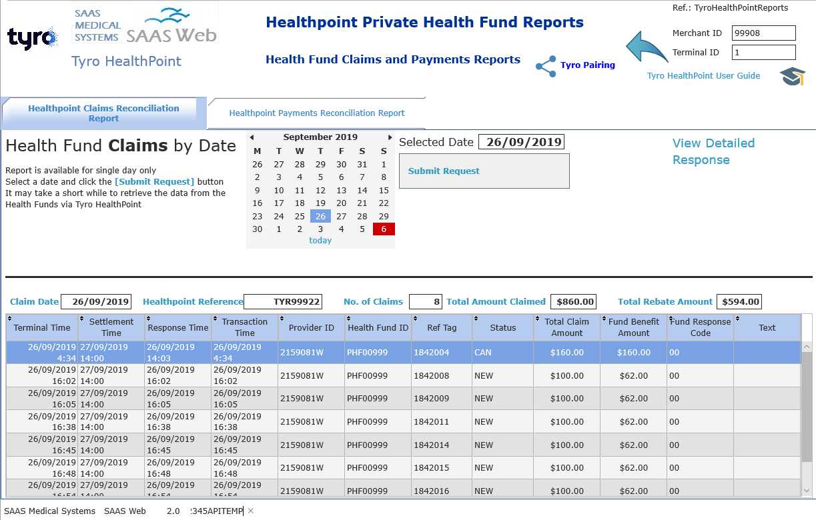
Task: Click scrollbar down arrow of claims table
Action: [807, 491]
